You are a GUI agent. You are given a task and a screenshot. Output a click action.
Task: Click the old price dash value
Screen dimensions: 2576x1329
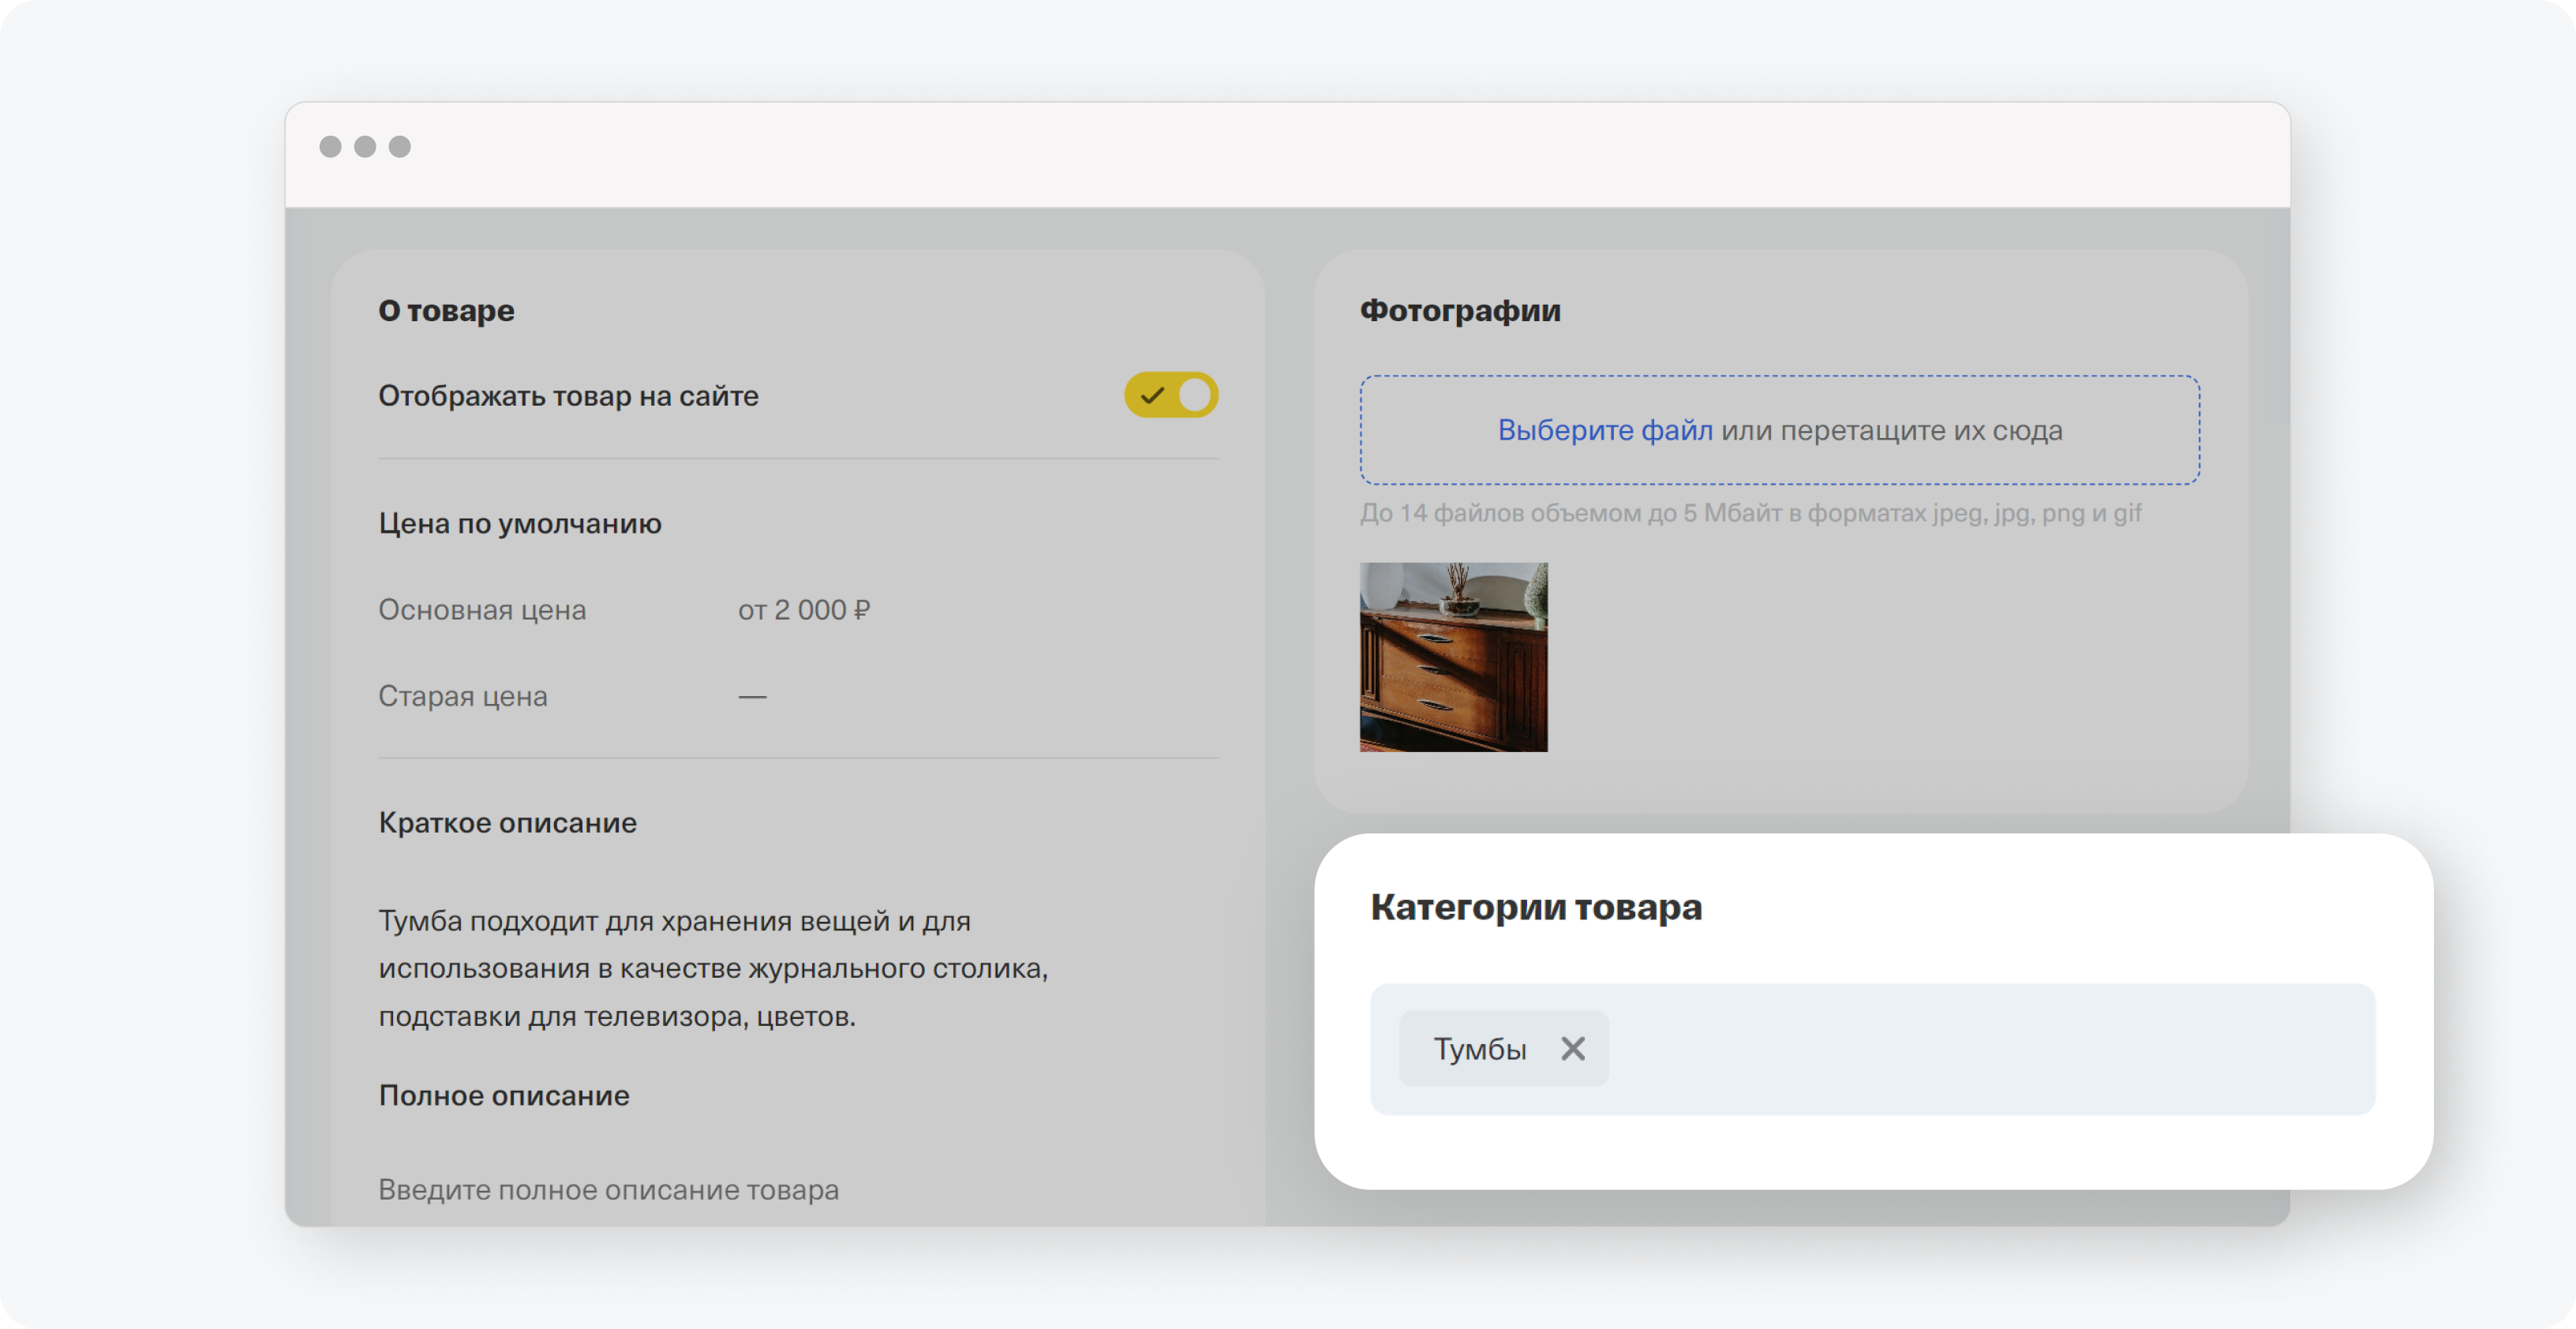click(x=752, y=696)
